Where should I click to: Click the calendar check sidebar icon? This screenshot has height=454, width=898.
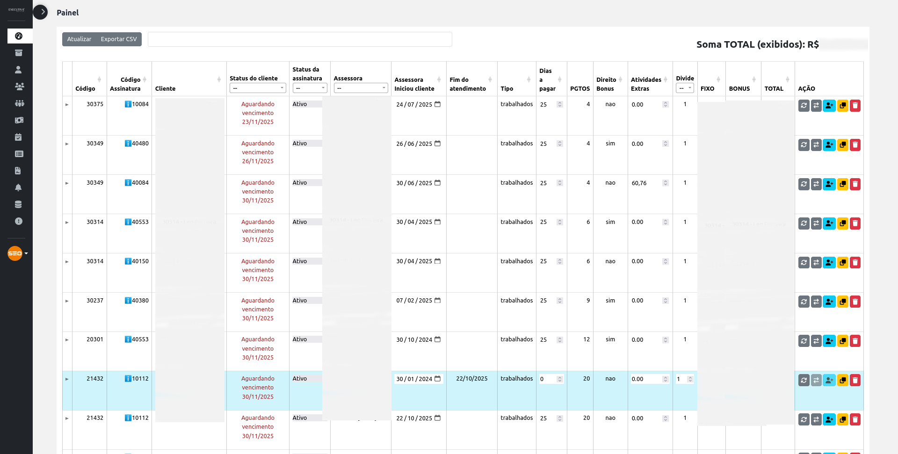[x=19, y=137]
